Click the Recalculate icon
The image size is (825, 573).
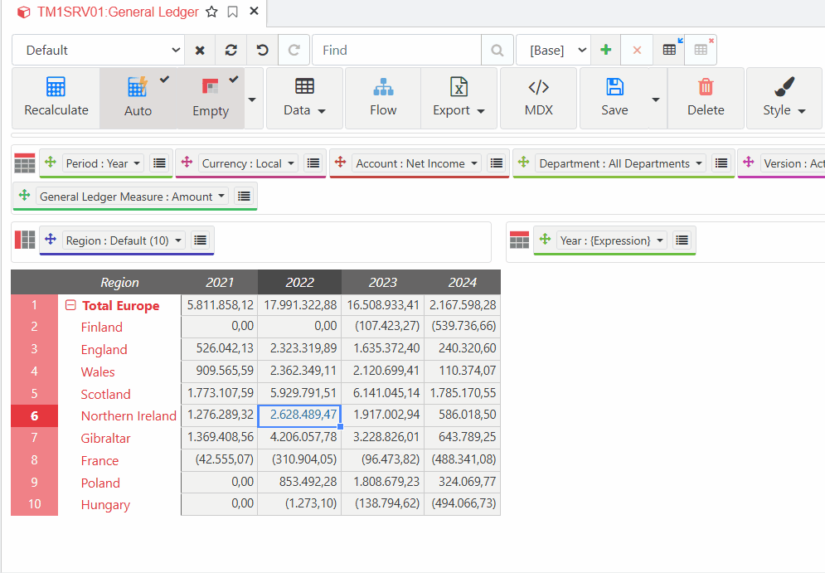[x=56, y=97]
